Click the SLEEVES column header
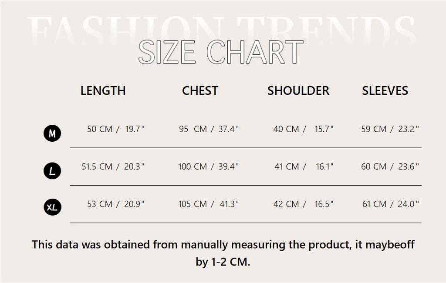The image size is (446, 283). pos(385,90)
